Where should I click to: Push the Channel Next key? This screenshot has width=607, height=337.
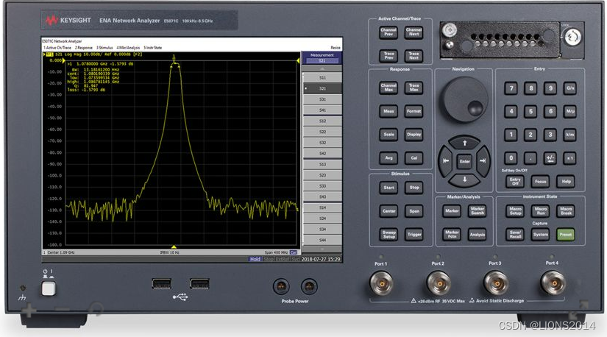pyautogui.click(x=413, y=32)
